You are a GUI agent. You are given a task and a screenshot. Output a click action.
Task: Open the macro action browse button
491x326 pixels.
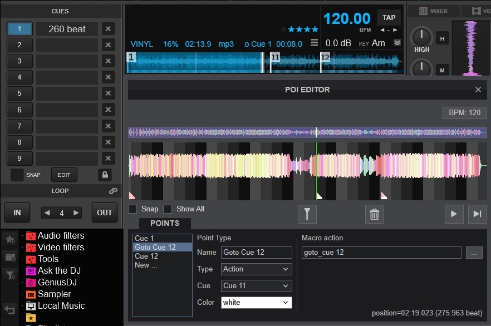[x=475, y=253]
